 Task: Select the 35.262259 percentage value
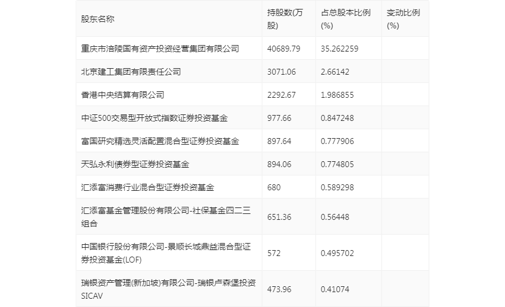tap(339, 49)
